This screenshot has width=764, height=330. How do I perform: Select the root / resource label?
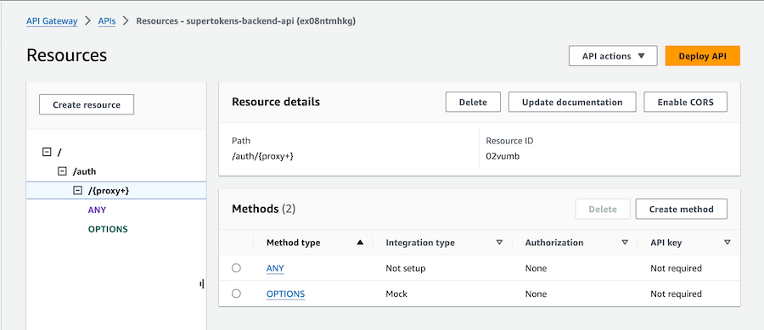tap(59, 153)
